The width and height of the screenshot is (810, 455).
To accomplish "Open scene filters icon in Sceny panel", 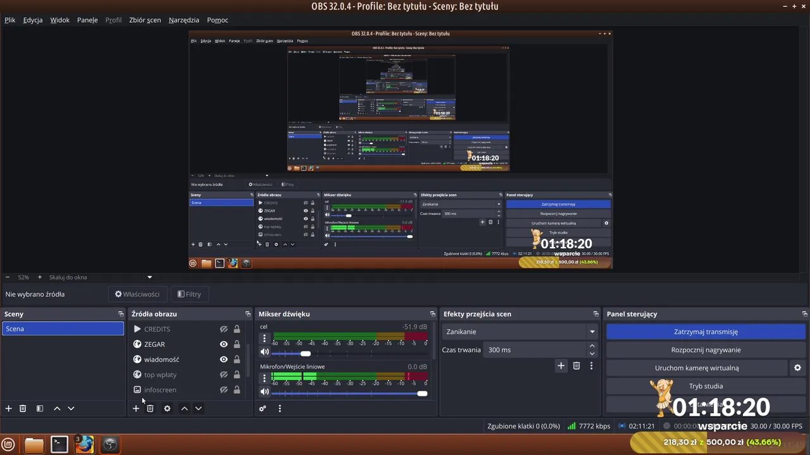I will pos(40,409).
